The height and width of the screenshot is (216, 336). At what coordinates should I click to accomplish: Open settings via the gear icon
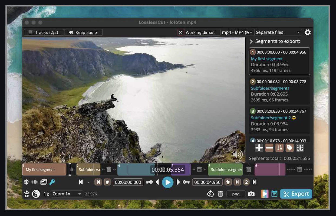click(308, 32)
